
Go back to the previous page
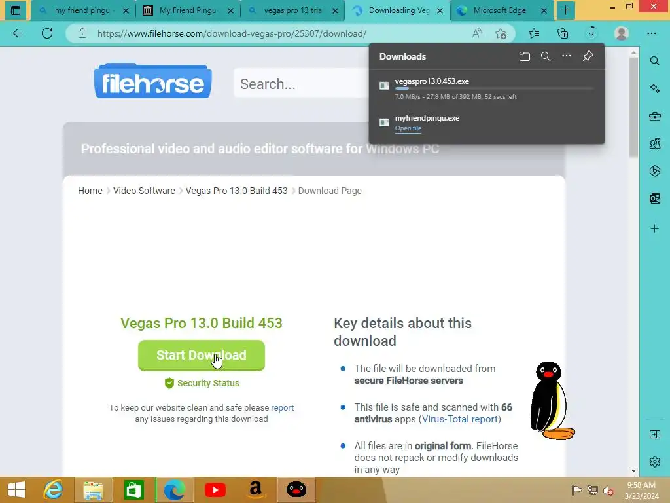point(18,33)
